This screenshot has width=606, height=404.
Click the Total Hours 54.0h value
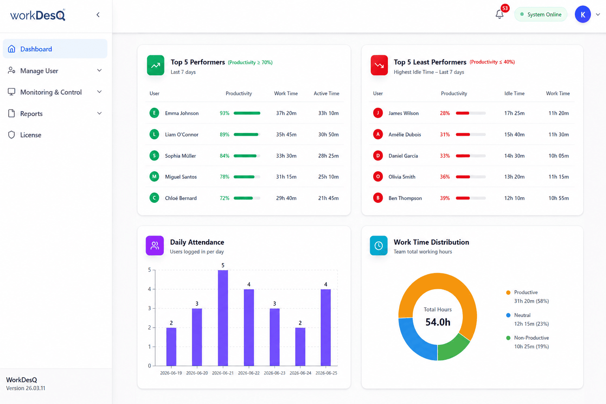click(438, 322)
